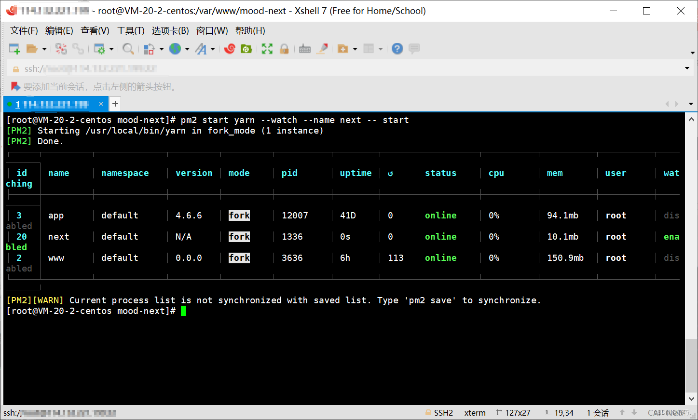This screenshot has height=420, width=698.
Task: Click the lock screen padlock icon
Action: click(x=284, y=49)
